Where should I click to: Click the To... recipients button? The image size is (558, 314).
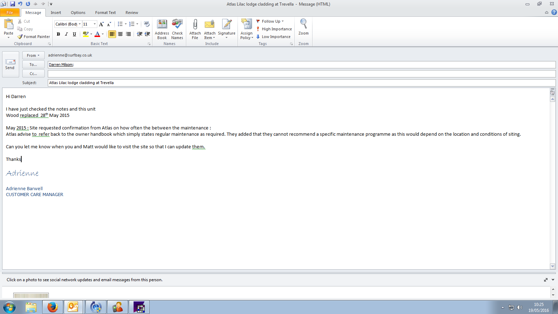pos(33,65)
